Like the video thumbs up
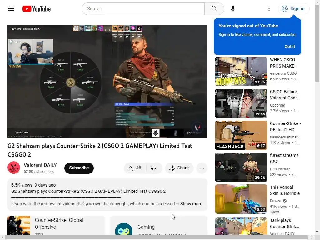The width and height of the screenshot is (320, 240). [135, 168]
